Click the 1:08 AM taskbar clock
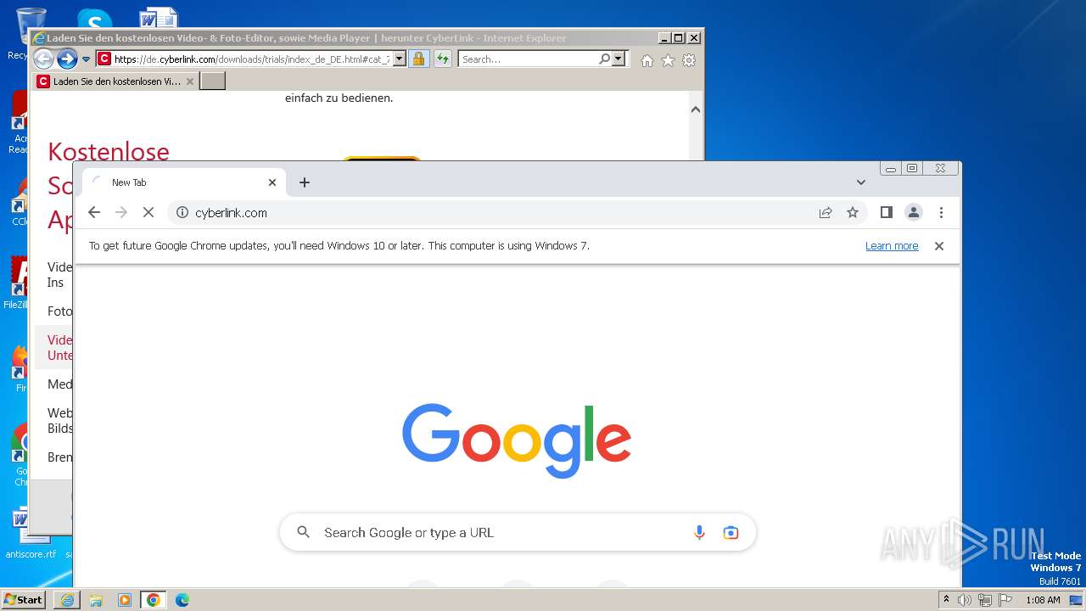The height and width of the screenshot is (611, 1086). coord(1043,600)
